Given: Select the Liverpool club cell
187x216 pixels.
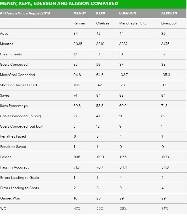Looking at the screenshot, I should click(x=169, y=23).
